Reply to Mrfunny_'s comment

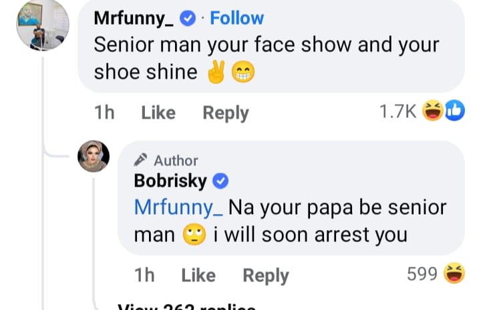[x=225, y=113]
